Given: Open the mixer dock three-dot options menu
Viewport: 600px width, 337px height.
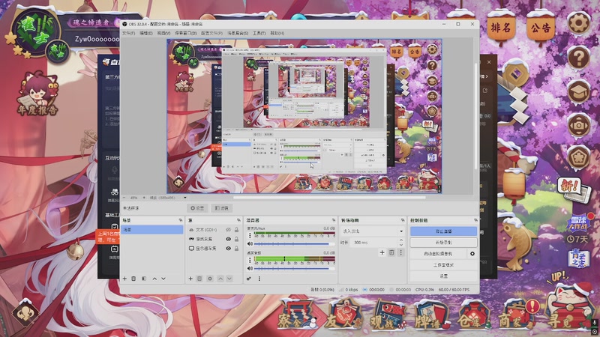Looking at the screenshot, I should 259,279.
